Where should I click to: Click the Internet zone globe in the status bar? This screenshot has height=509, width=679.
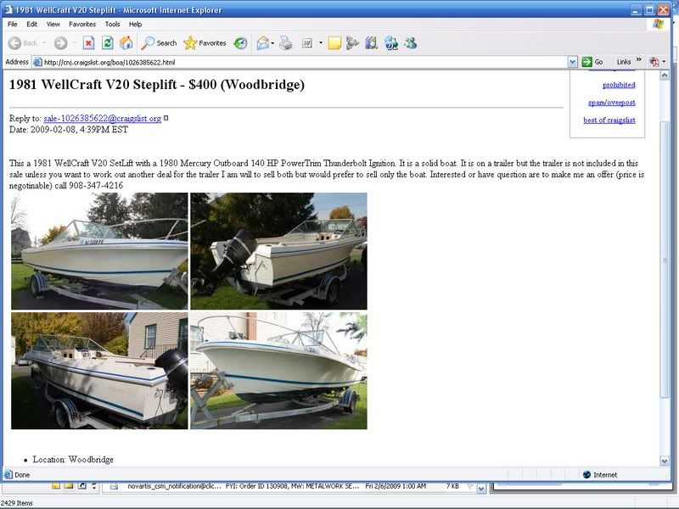point(586,475)
